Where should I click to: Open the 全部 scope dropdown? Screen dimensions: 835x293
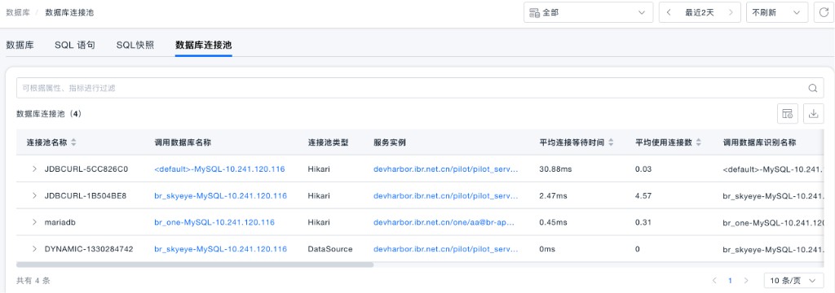coord(589,12)
